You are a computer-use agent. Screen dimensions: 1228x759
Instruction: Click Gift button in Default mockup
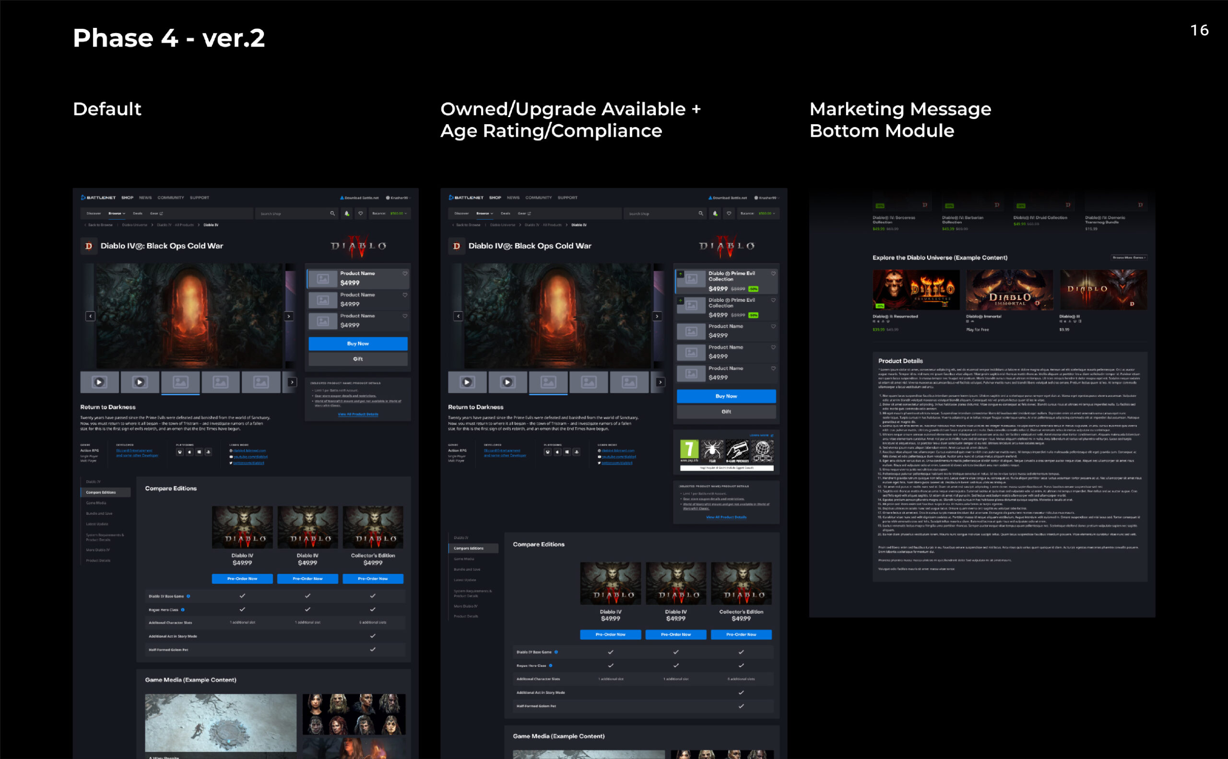pyautogui.click(x=358, y=359)
